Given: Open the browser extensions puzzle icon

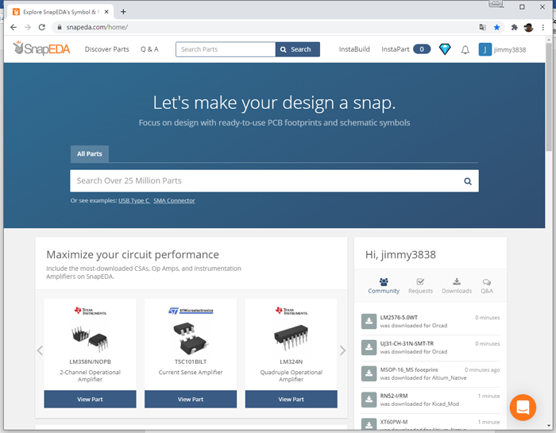Looking at the screenshot, I should (x=514, y=27).
